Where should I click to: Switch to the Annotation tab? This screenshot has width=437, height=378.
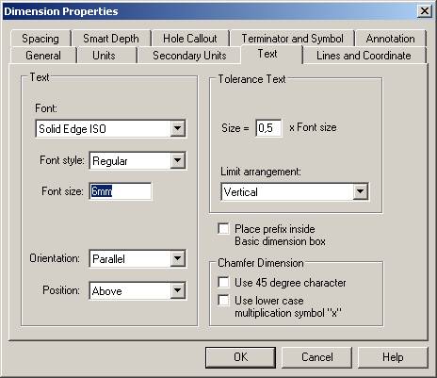tap(390, 39)
